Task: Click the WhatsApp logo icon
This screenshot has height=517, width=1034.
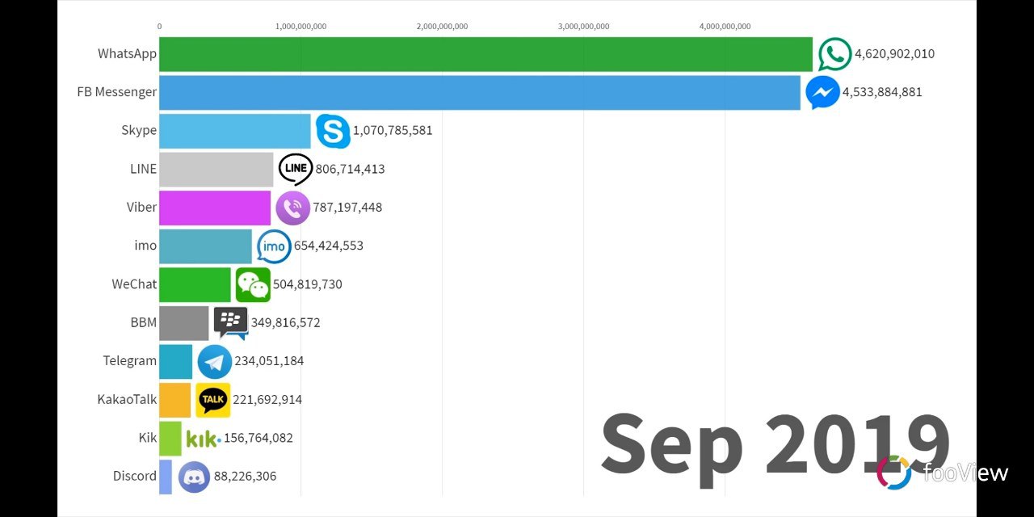Action: coord(835,54)
